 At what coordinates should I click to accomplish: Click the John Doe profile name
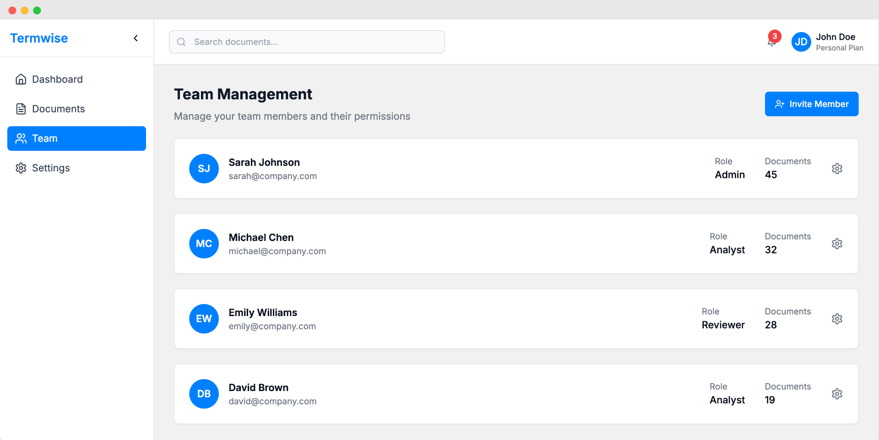coord(835,37)
